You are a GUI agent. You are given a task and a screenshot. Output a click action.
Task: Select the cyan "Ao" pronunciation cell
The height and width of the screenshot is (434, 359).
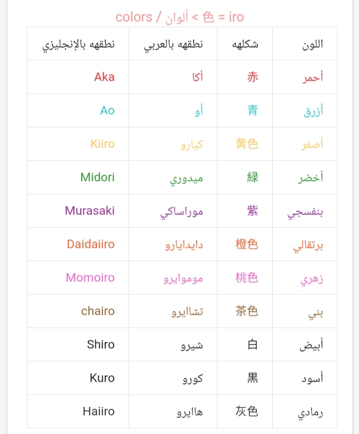coord(107,110)
